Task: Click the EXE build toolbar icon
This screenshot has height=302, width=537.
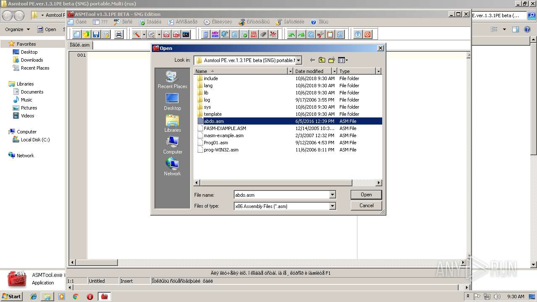Action: [x=167, y=34]
